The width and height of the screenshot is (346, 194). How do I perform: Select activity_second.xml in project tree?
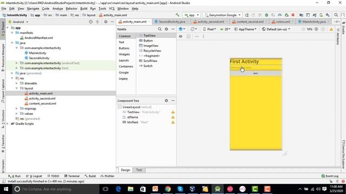[x=42, y=98]
